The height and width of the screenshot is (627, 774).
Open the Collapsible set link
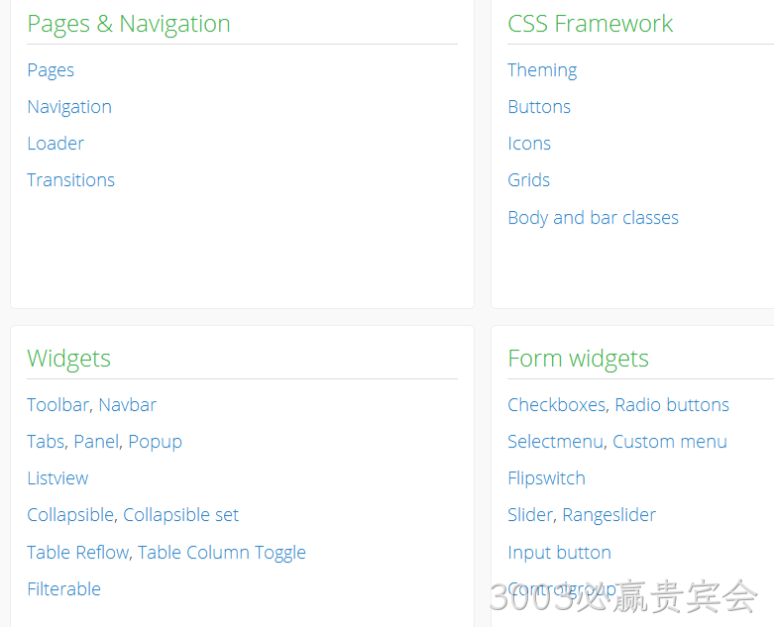click(x=180, y=515)
